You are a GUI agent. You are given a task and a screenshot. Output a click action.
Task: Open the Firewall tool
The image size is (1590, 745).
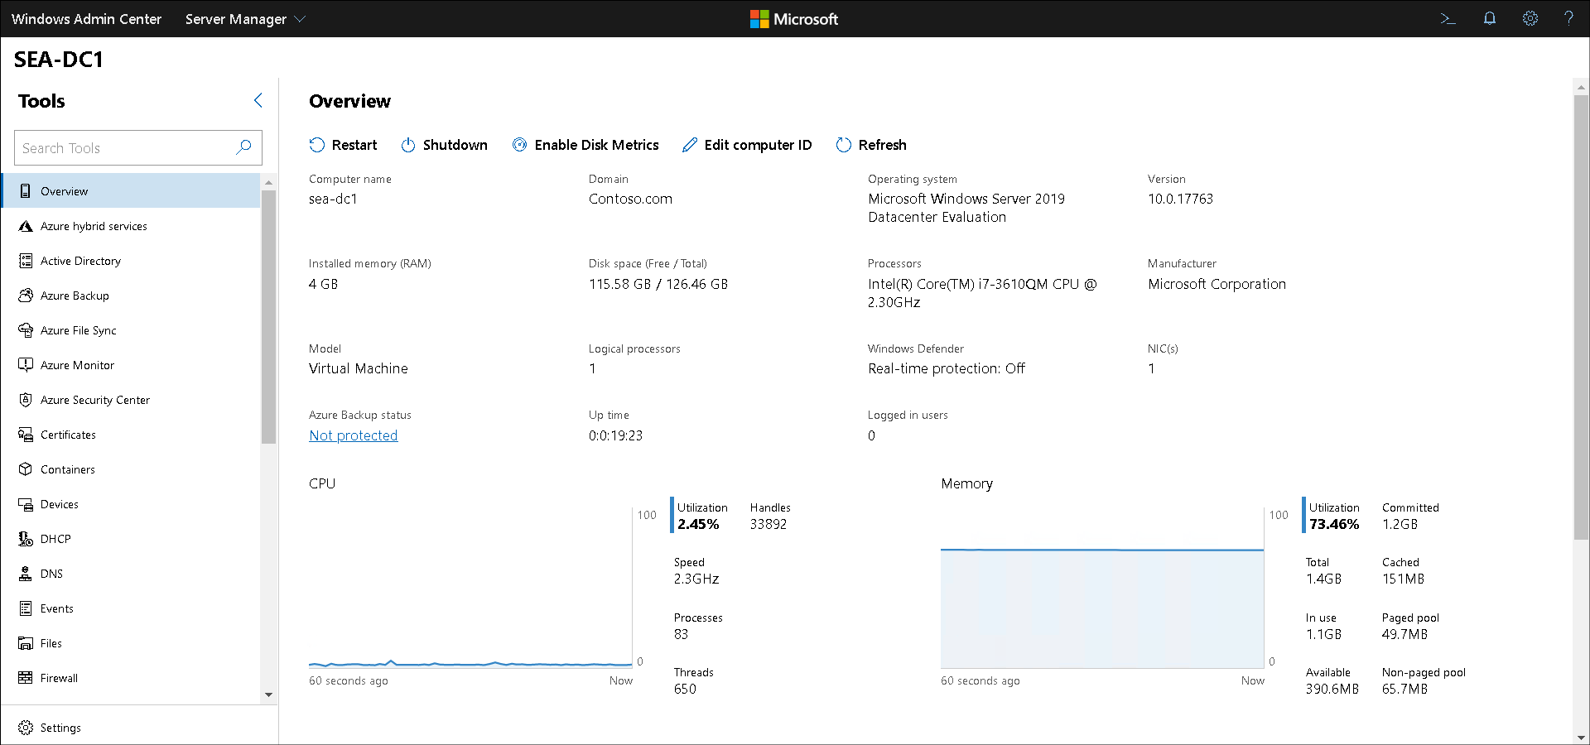pos(59,677)
